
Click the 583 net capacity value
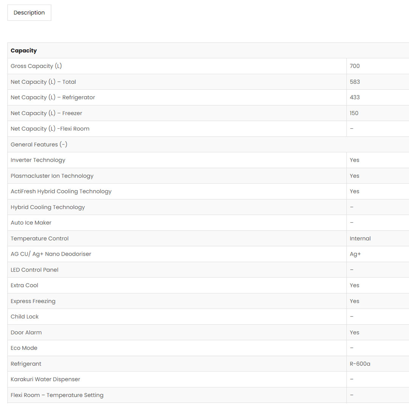(354, 82)
